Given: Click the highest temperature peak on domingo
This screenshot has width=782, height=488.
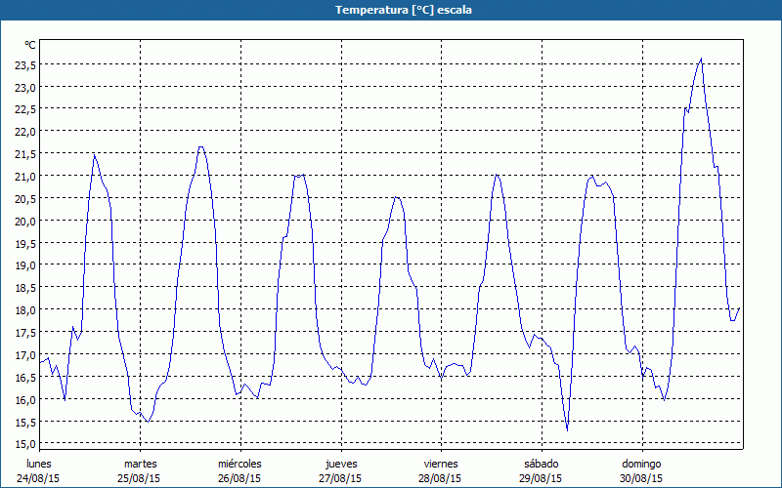Looking at the screenshot, I should pos(701,59).
